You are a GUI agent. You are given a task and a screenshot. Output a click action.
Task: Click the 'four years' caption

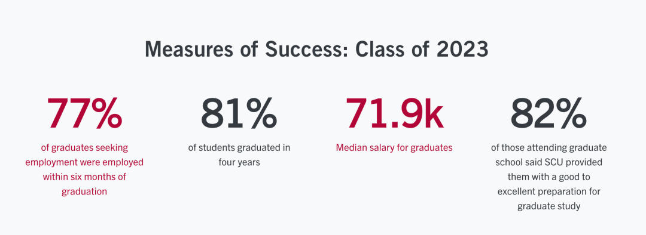tap(239, 162)
